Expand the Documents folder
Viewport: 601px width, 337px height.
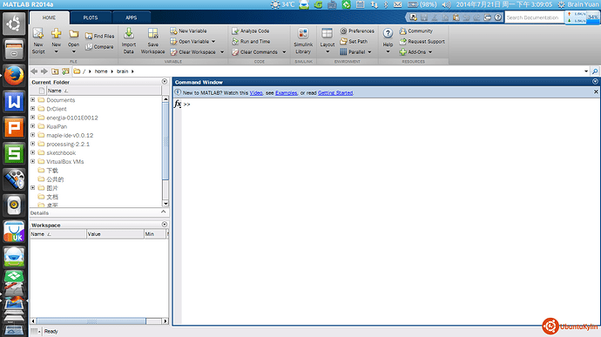33,99
